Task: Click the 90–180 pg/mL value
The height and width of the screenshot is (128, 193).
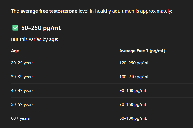Action: [133, 91]
